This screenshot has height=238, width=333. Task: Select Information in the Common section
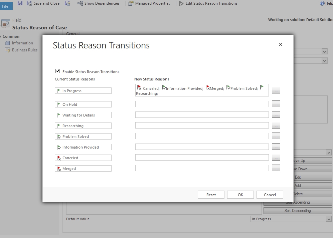pyautogui.click(x=22, y=43)
